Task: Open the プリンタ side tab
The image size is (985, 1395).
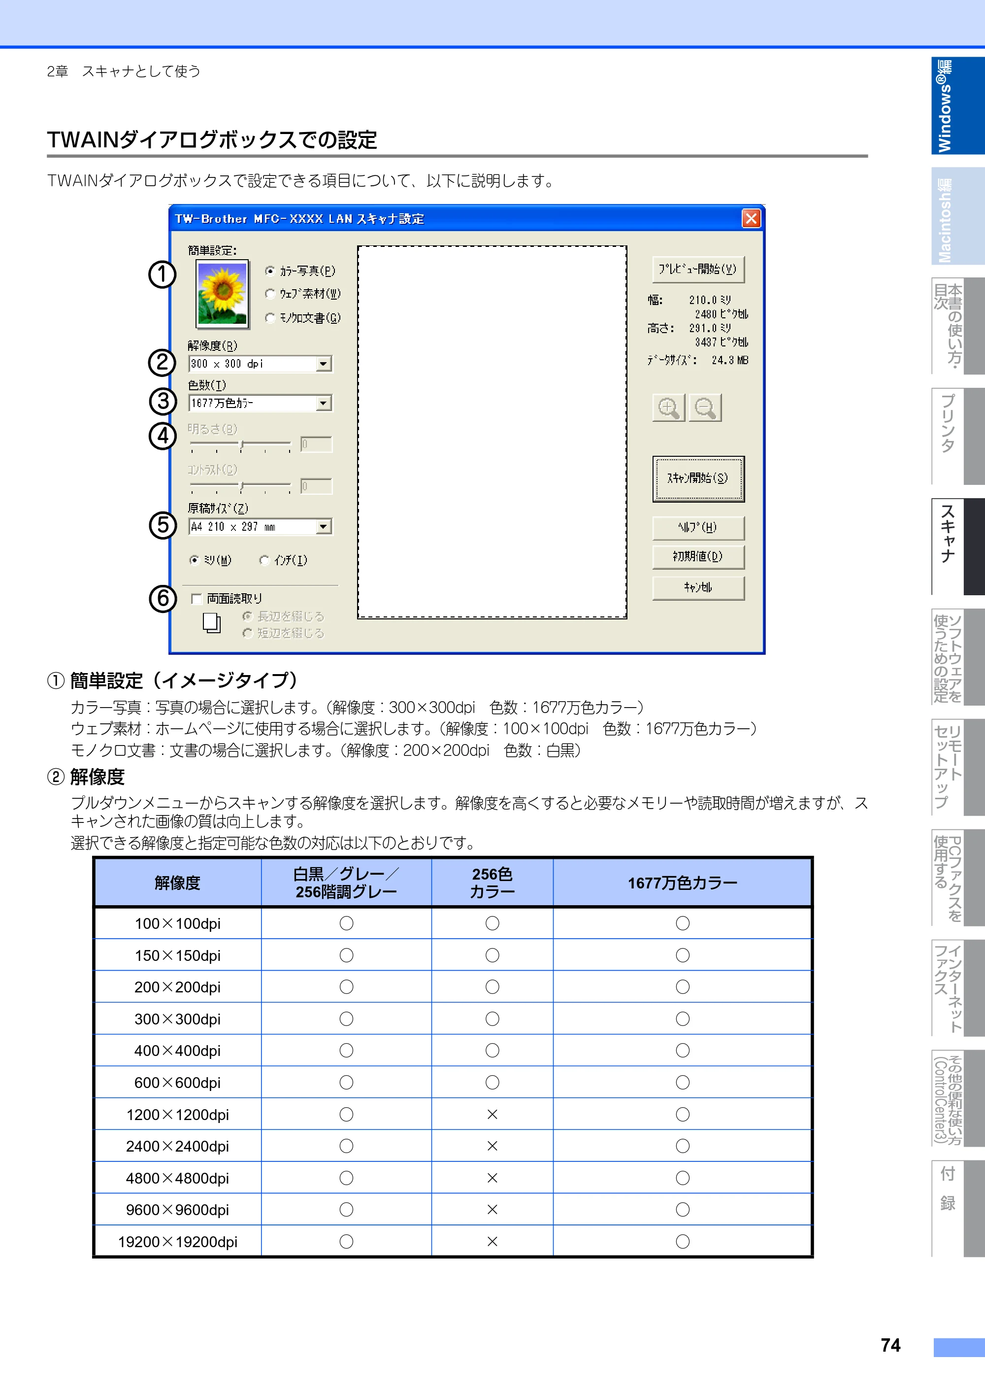Action: [958, 436]
